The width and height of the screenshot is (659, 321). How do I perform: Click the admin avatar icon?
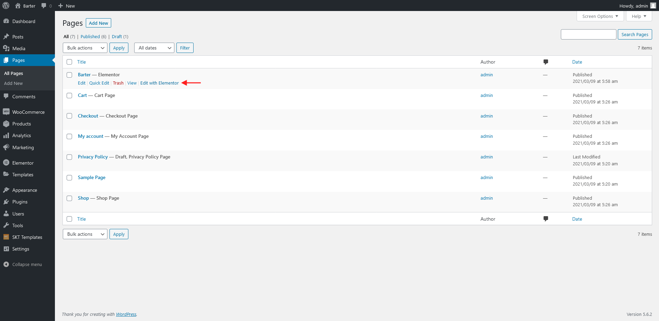[x=653, y=5]
